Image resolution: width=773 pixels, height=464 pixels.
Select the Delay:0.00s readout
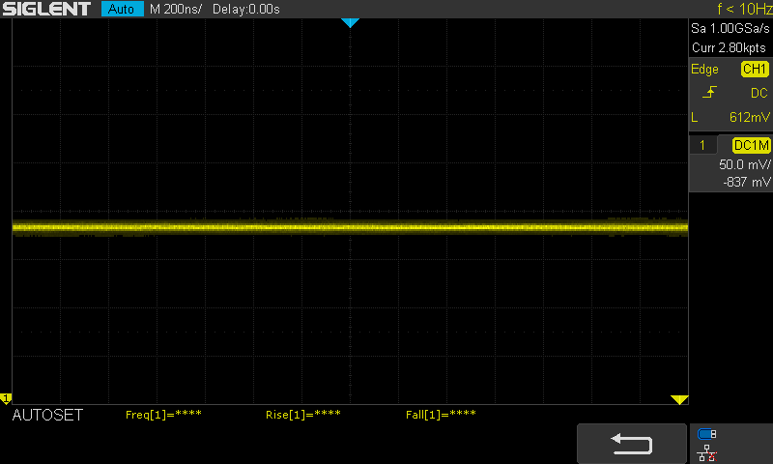(246, 9)
